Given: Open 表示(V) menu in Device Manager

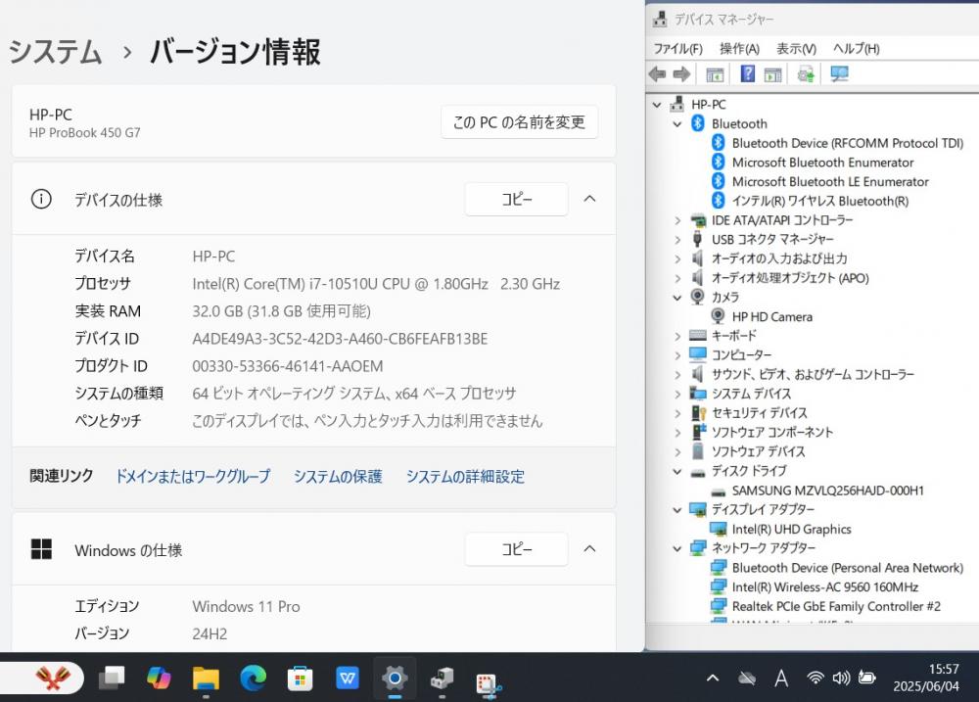Looking at the screenshot, I should [796, 49].
